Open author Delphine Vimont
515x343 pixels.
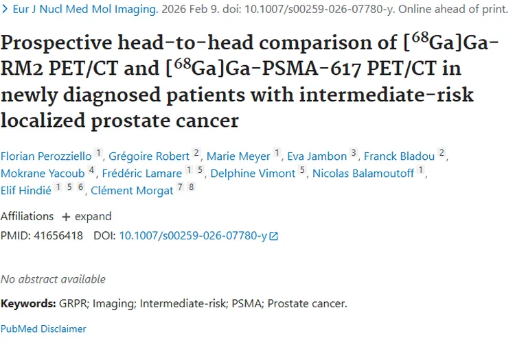[253, 174]
